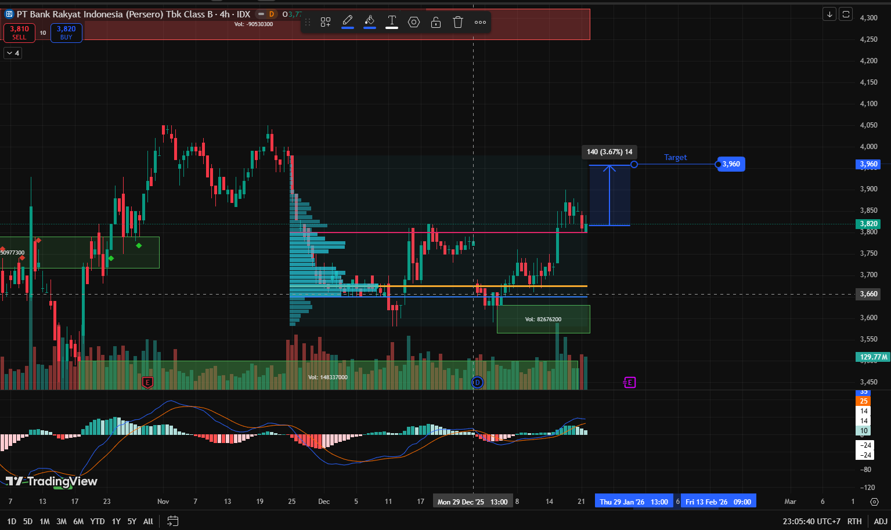Click the 3,660 crosshair price label
This screenshot has width=891, height=530.
pos(868,294)
